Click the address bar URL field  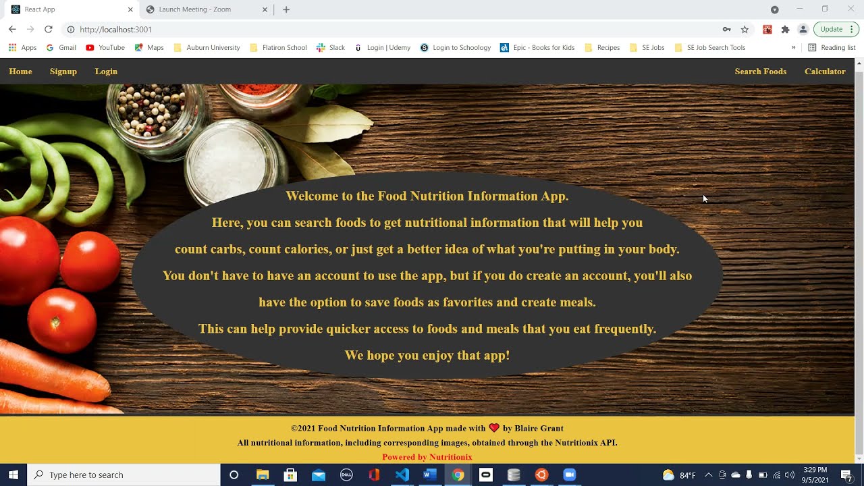(x=391, y=29)
